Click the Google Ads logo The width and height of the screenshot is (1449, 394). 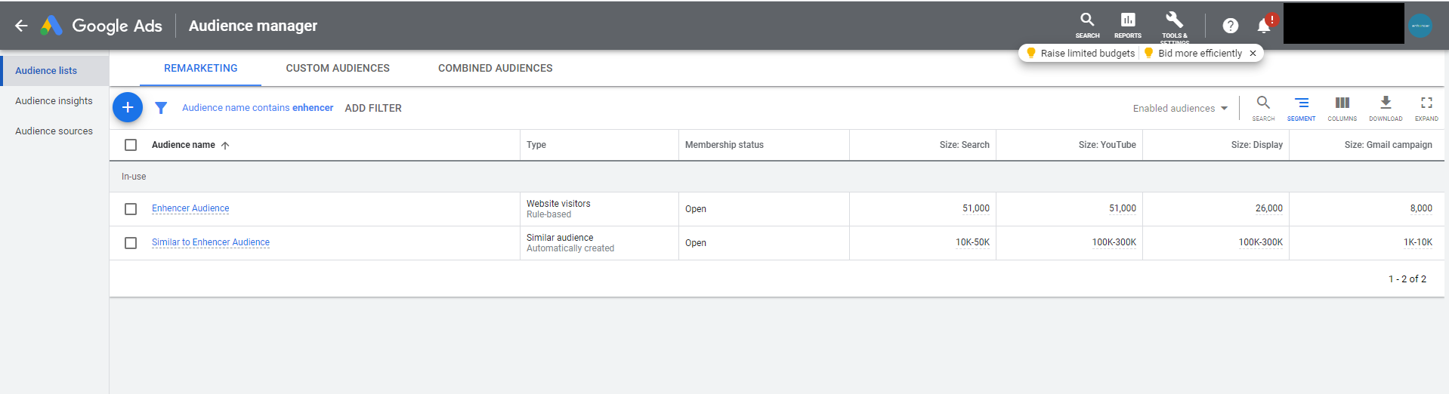101,26
